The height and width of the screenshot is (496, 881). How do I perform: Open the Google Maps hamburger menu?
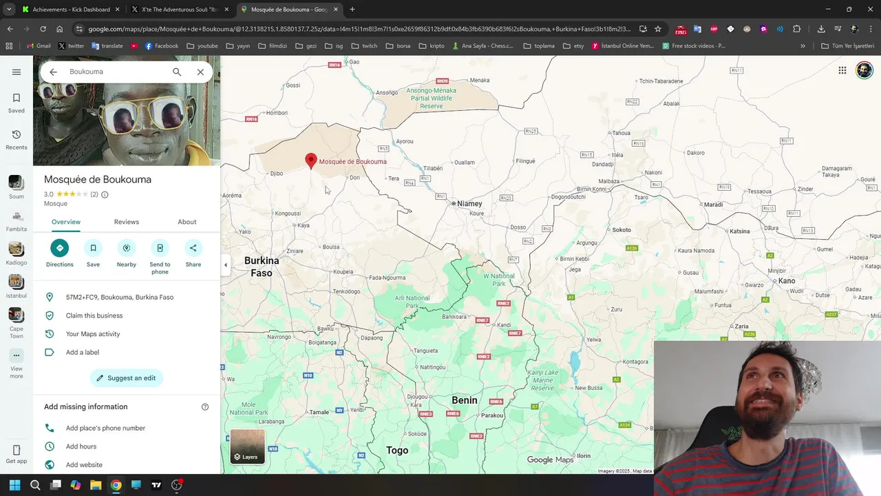click(x=17, y=72)
